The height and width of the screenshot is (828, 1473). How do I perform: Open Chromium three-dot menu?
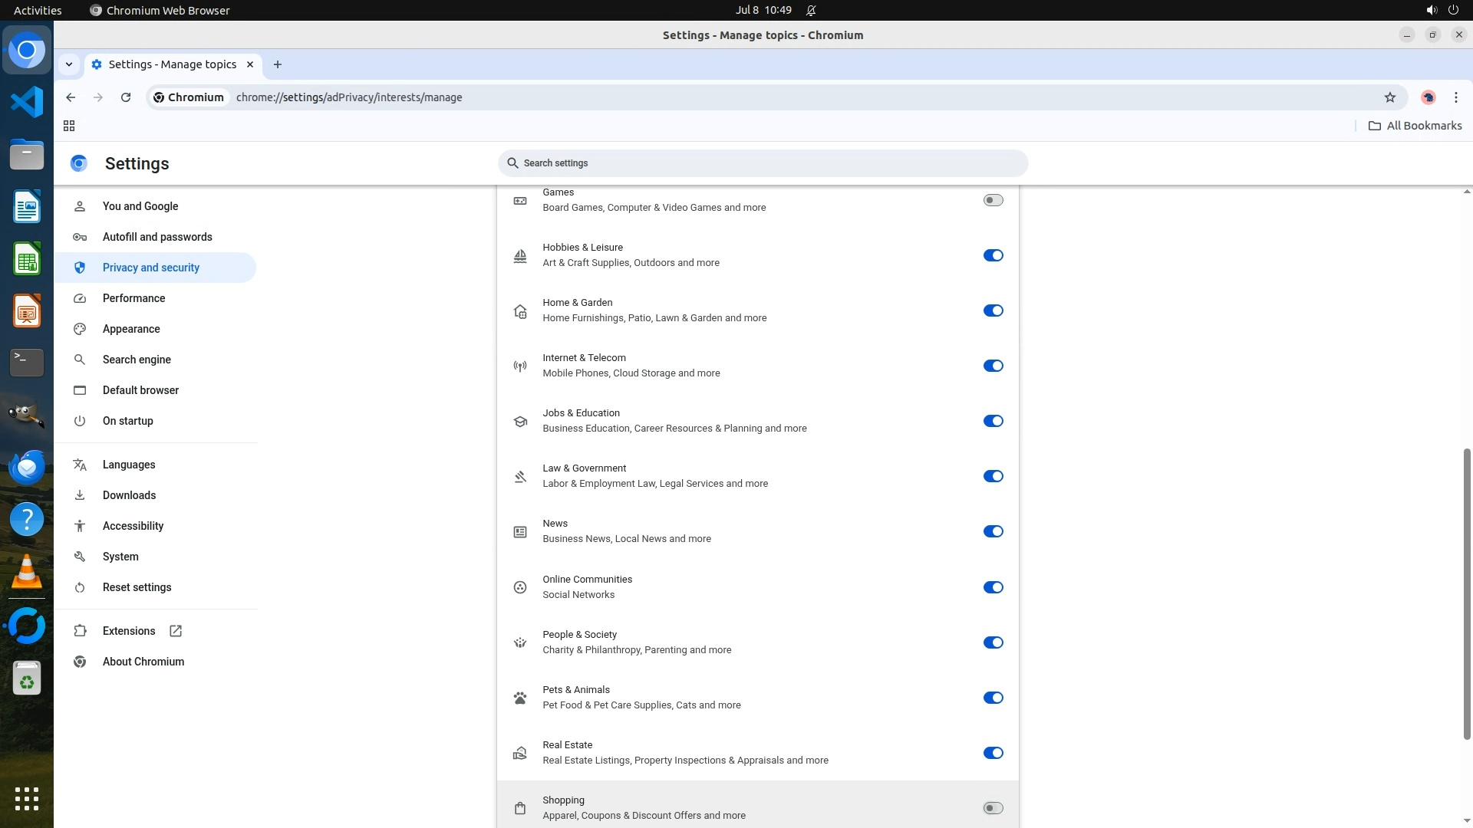point(1455,97)
